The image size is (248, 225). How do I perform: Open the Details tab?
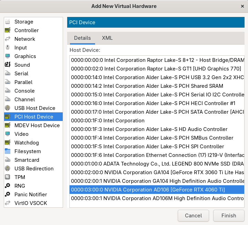point(82,38)
